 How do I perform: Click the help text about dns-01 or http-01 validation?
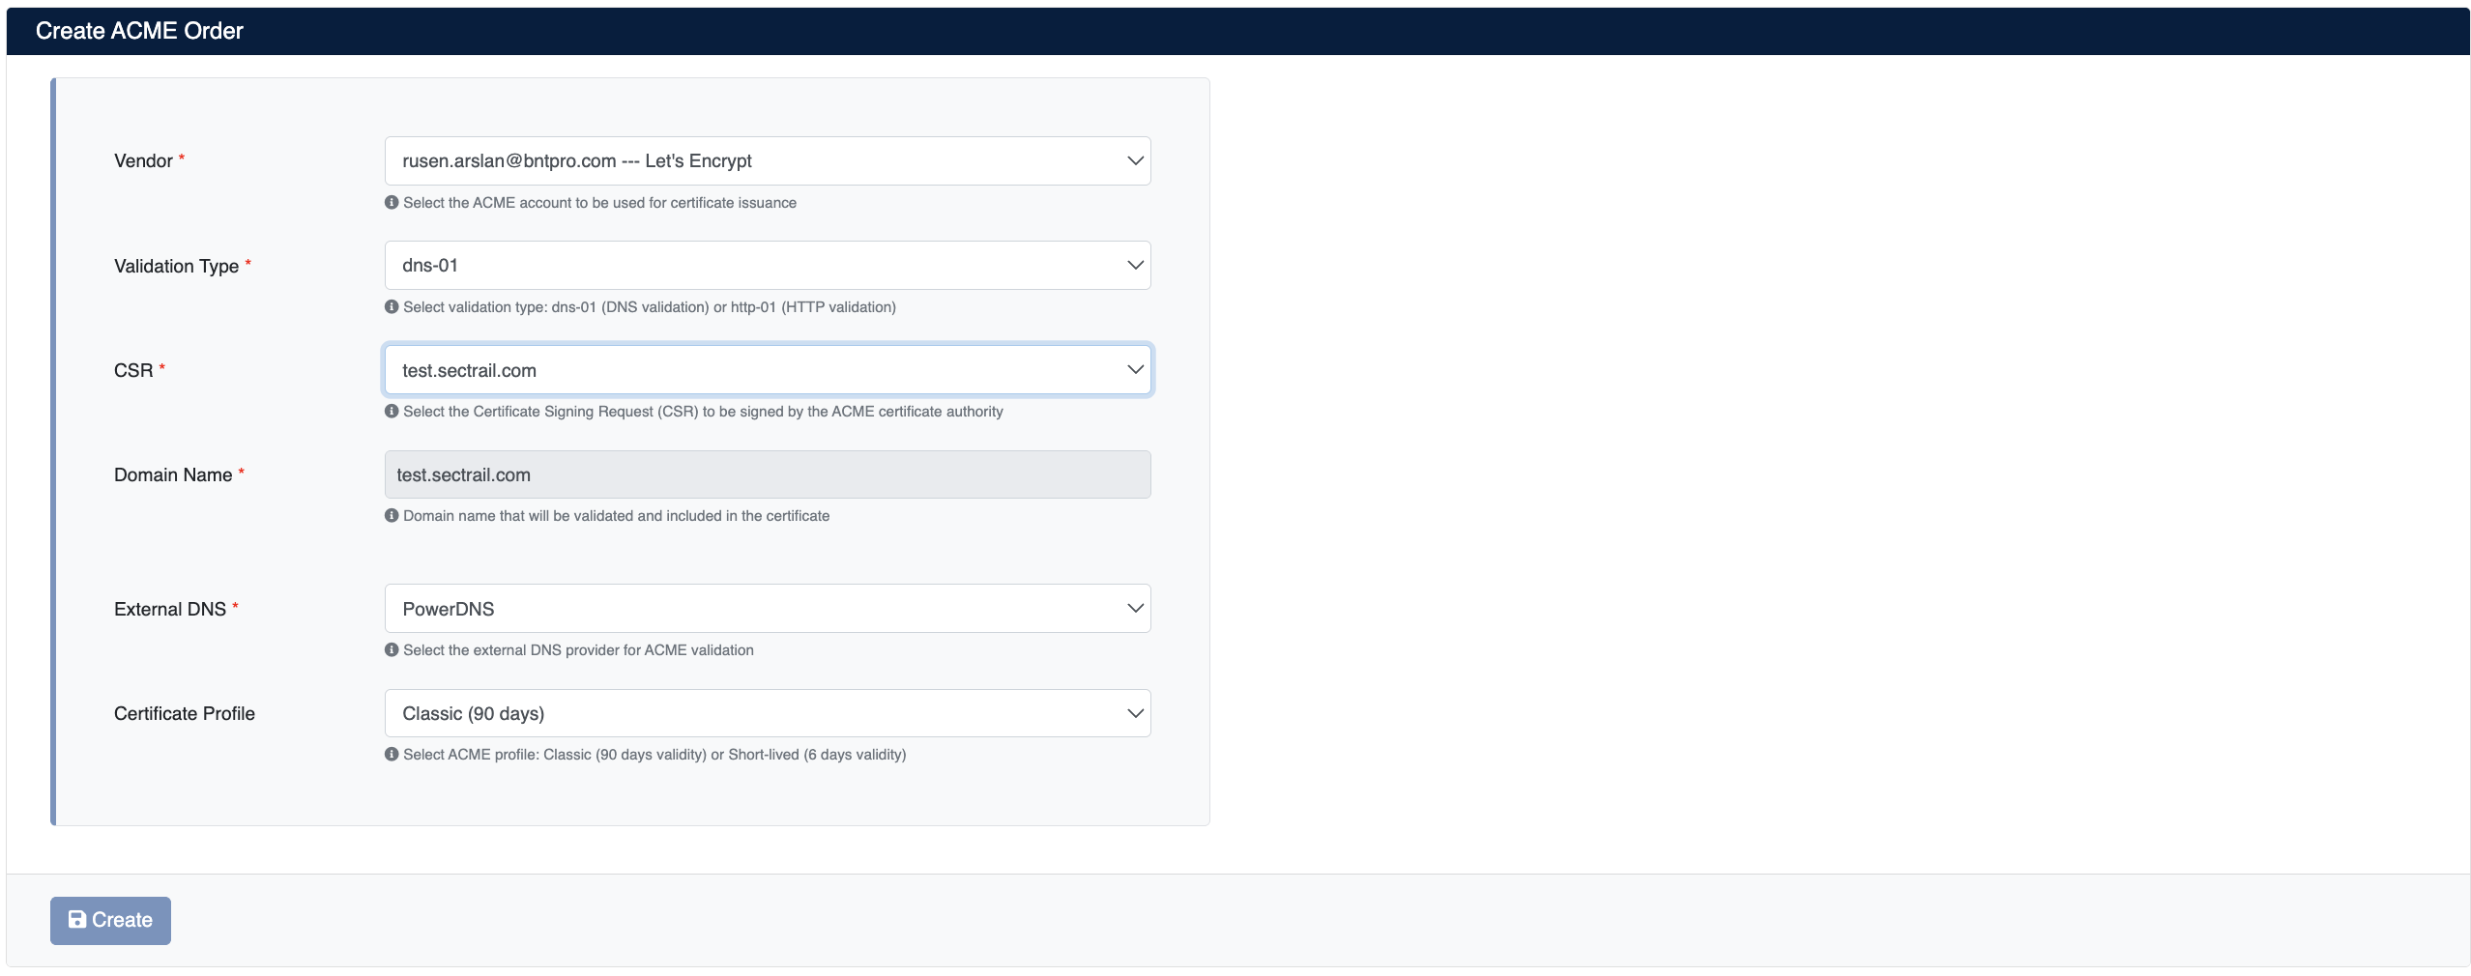(x=650, y=307)
